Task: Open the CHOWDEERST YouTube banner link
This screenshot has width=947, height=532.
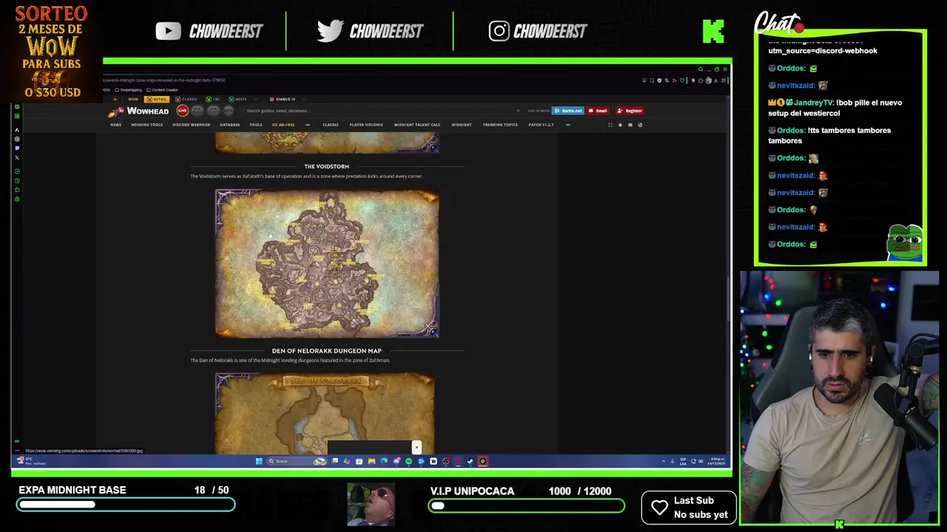Action: pos(209,31)
